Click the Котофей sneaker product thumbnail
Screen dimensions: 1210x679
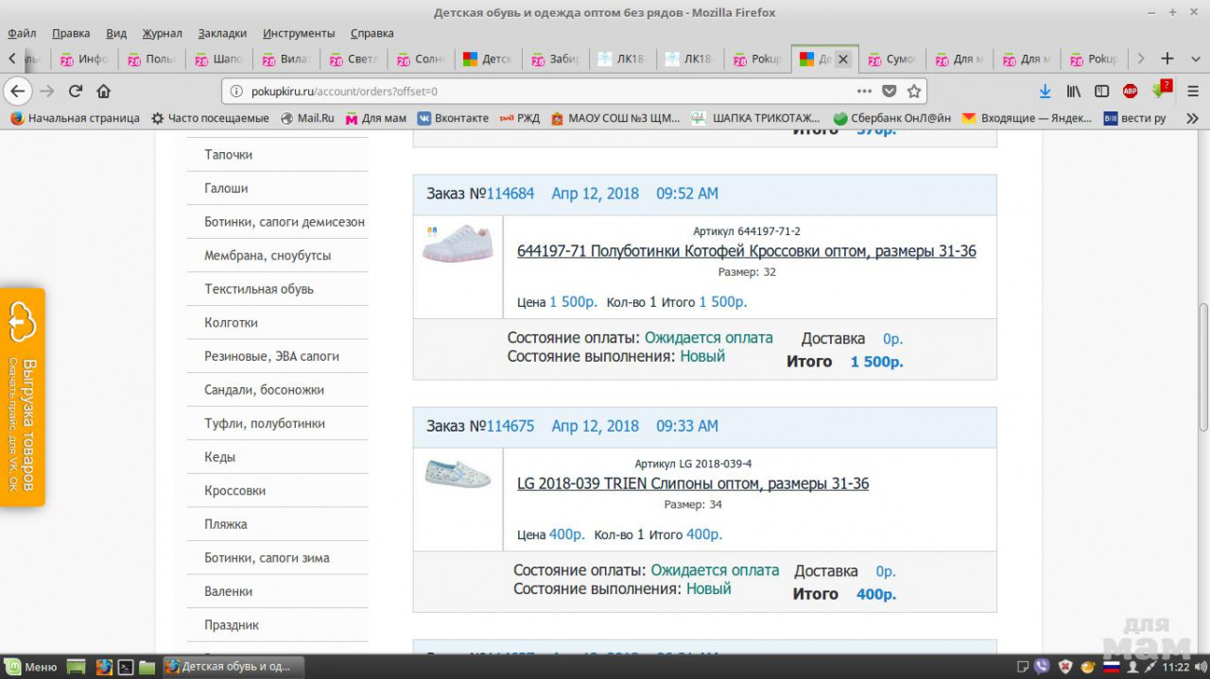458,244
